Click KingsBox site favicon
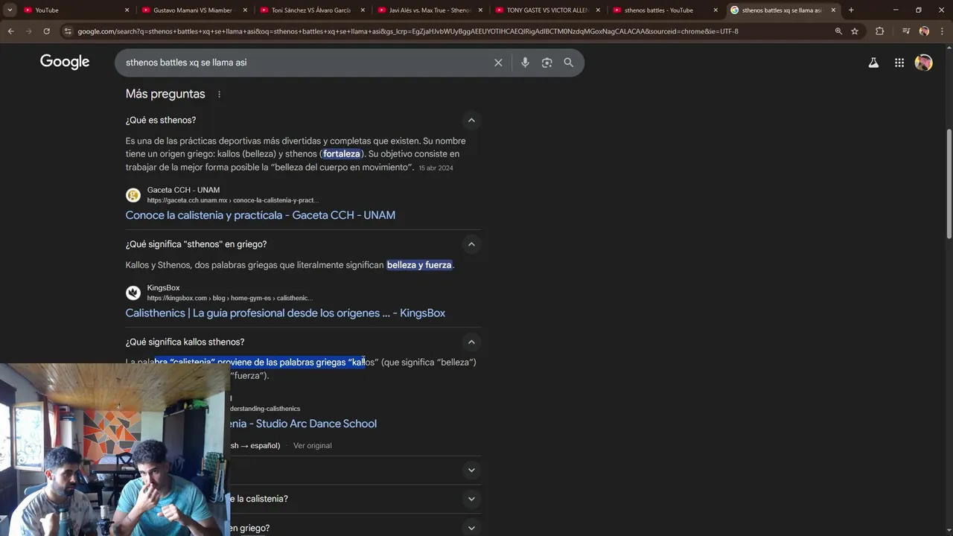The width and height of the screenshot is (953, 536). click(x=133, y=293)
